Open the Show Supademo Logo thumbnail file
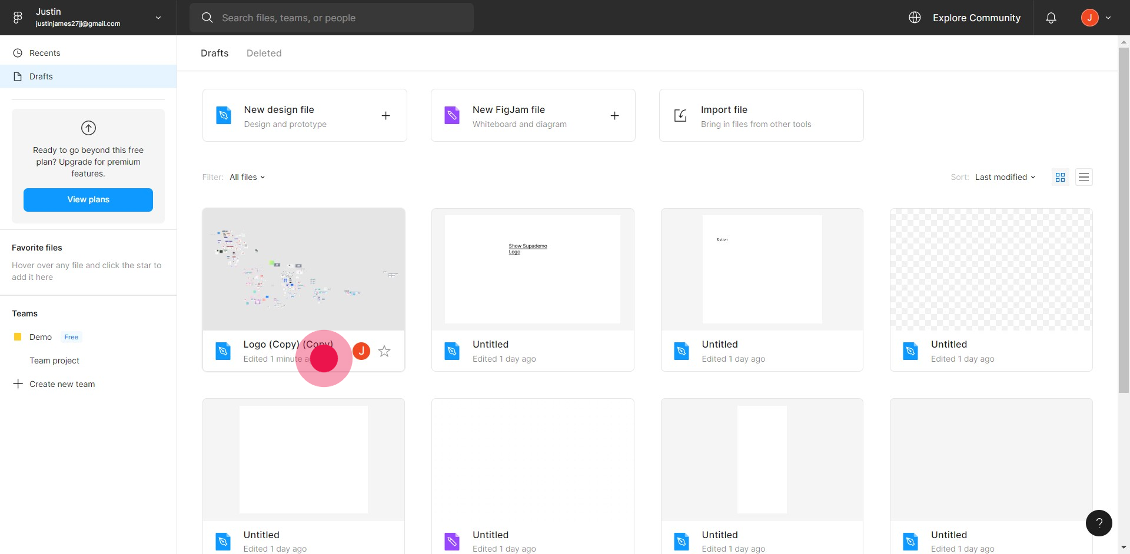 [x=533, y=269]
